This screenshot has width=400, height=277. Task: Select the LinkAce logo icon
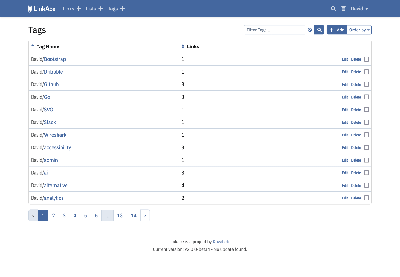[x=30, y=8]
